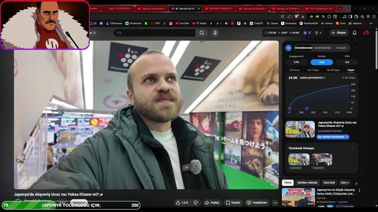The image size is (378, 212).
Task: Switch to Görüntülenmeler tab
Action: [304, 48]
